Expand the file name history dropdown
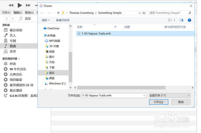Image resolution: width=201 pixels, height=133 pixels. pos(144,96)
